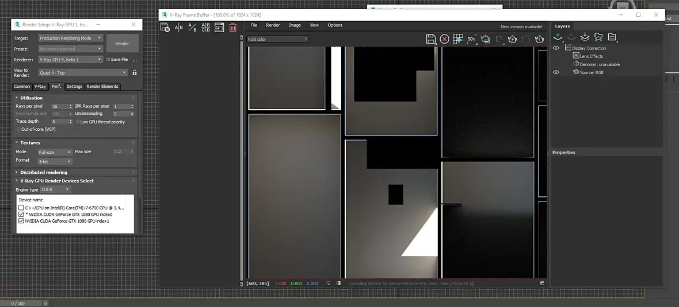Toggle Display Correction layer visibility eye
The image size is (679, 307).
pos(556,48)
